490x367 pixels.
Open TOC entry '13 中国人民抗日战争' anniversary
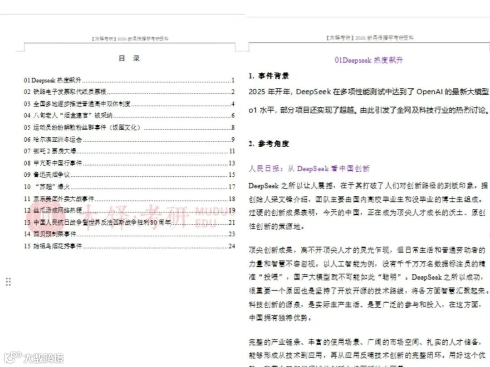(129, 222)
